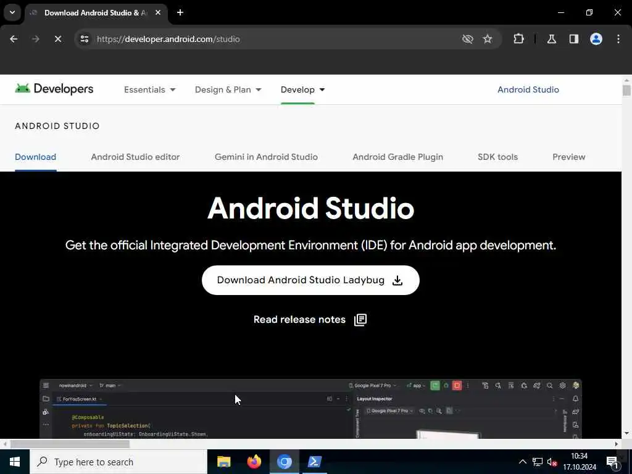Open the Android Gradle Plugin tab

coord(397,157)
